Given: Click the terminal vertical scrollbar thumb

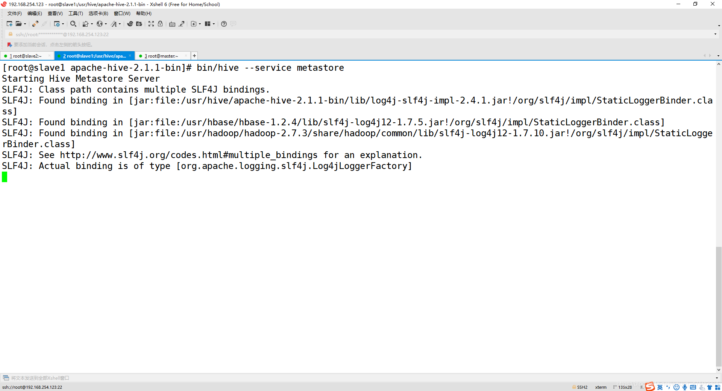Looking at the screenshot, I should pos(719,307).
